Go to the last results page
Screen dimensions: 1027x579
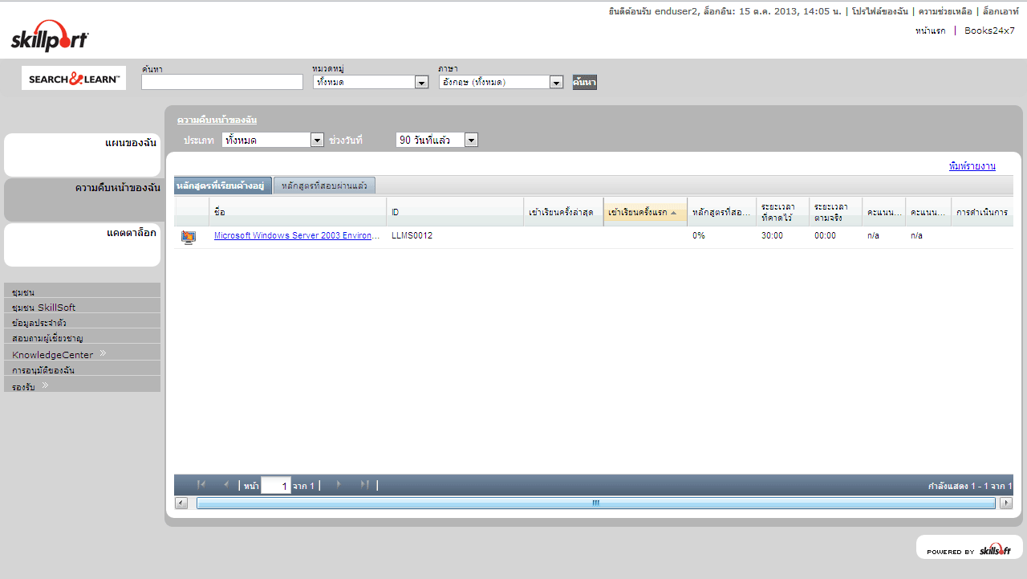point(363,485)
